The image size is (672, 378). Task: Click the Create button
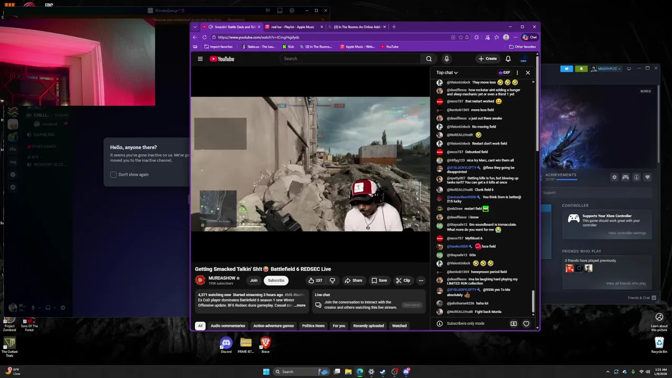click(488, 59)
